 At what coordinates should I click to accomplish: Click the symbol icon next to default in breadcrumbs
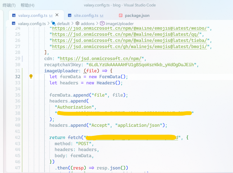coord(53,23)
